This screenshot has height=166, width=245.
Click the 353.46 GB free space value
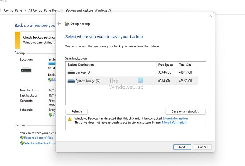pos(165,72)
